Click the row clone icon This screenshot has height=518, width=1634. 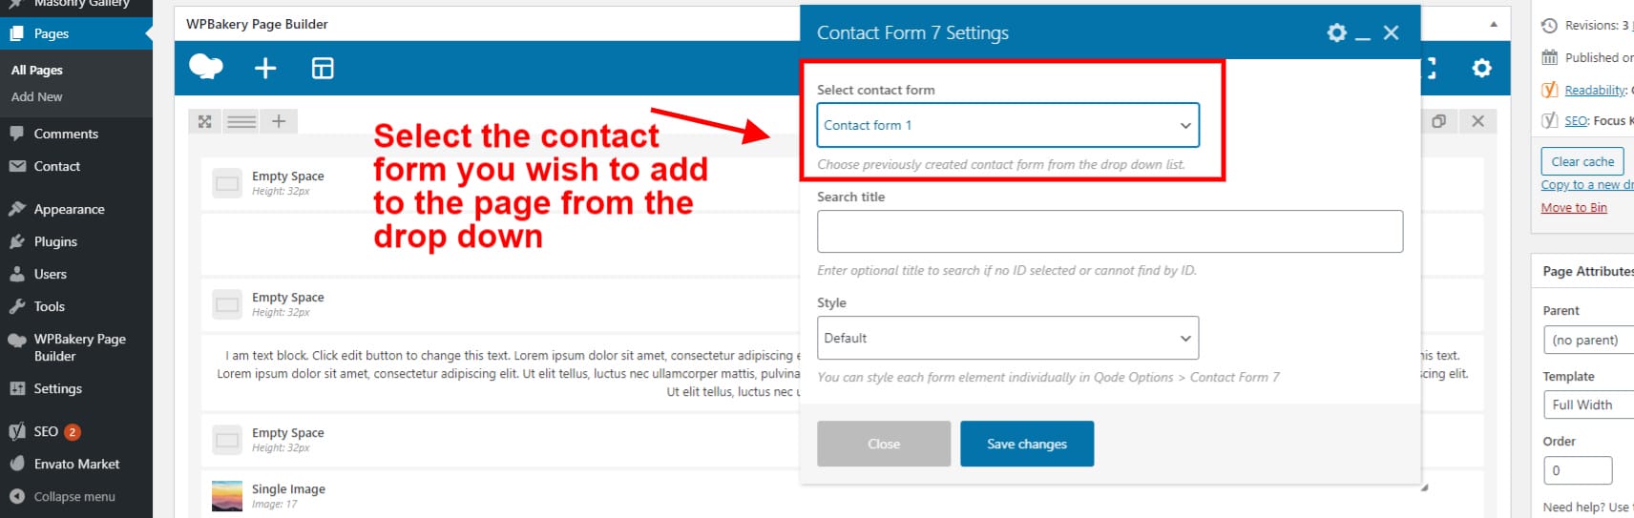pos(1438,121)
